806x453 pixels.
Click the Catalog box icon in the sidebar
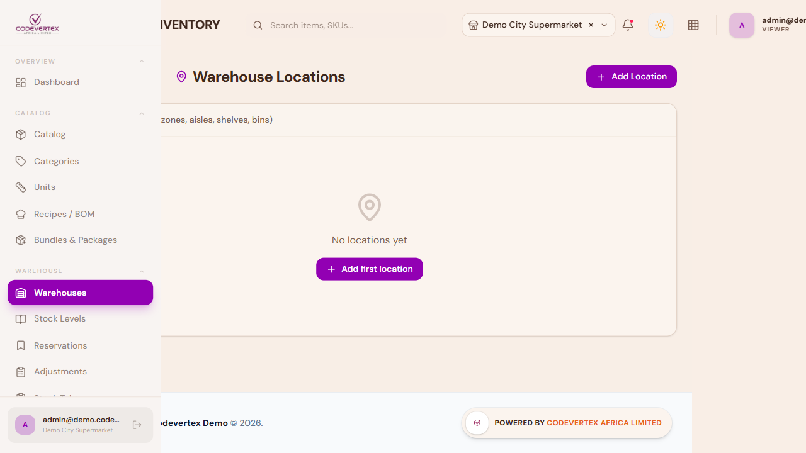point(21,135)
